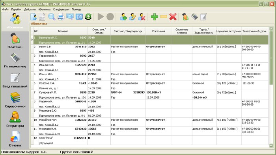The height and width of the screenshot is (155, 276).
Task: Click the subscriber card toolbar icon
Action: click(34, 17)
